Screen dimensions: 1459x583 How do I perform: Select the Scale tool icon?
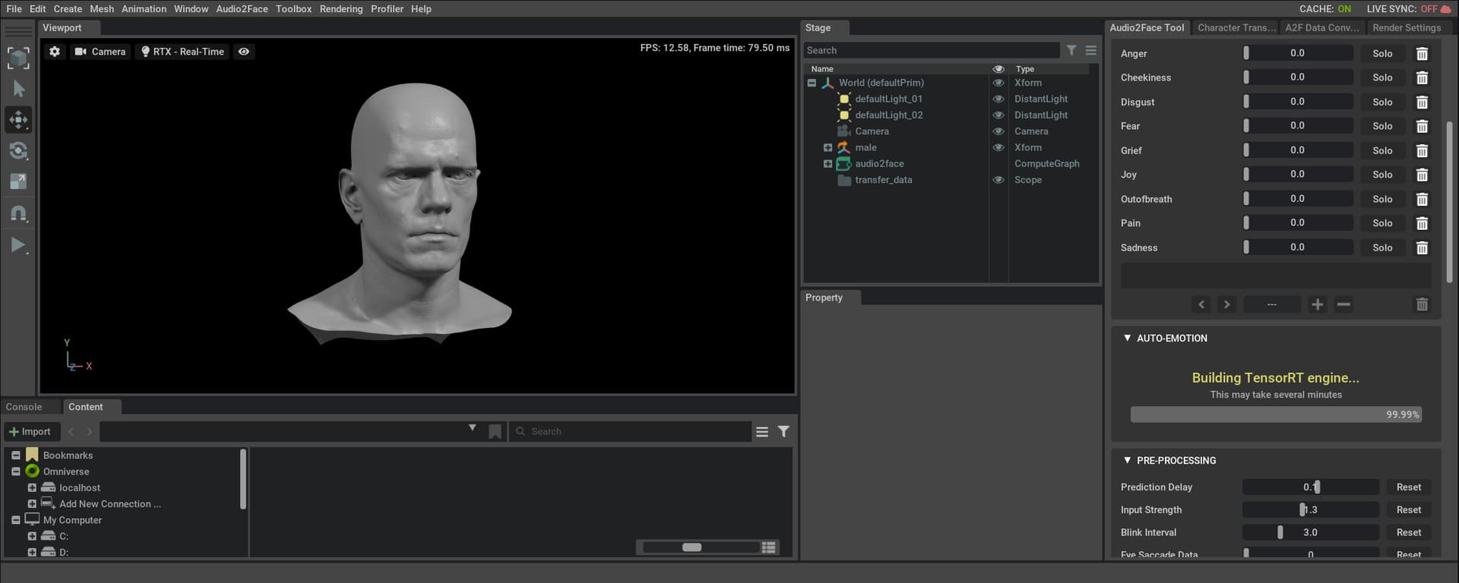coord(18,181)
